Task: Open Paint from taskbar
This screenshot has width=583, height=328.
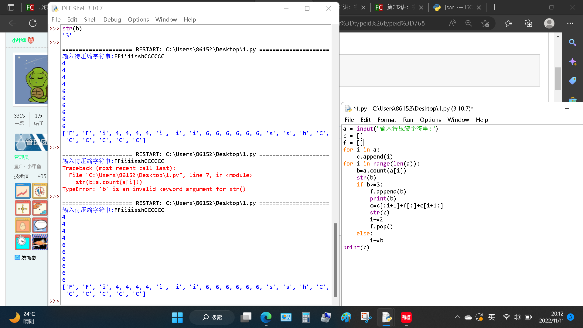Action: click(346, 317)
